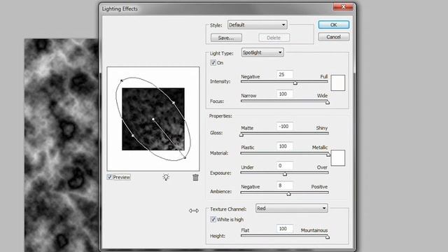
Task: Click the Ambience slider handle
Action: click(x=289, y=194)
